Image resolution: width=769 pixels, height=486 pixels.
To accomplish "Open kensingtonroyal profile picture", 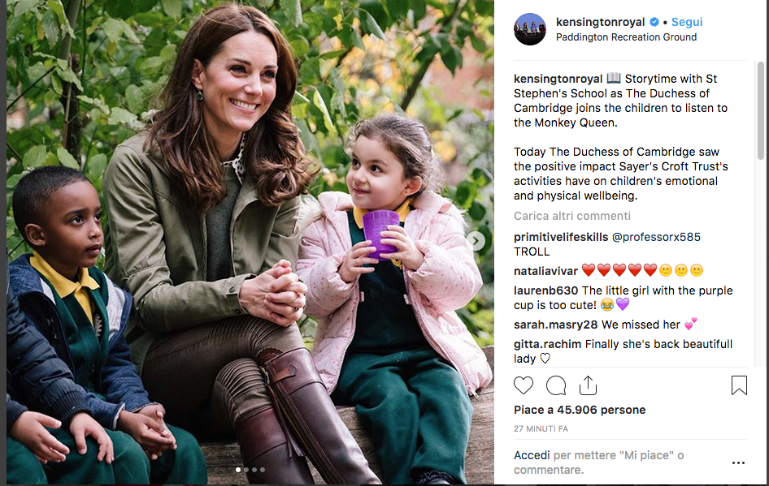I will click(x=530, y=29).
